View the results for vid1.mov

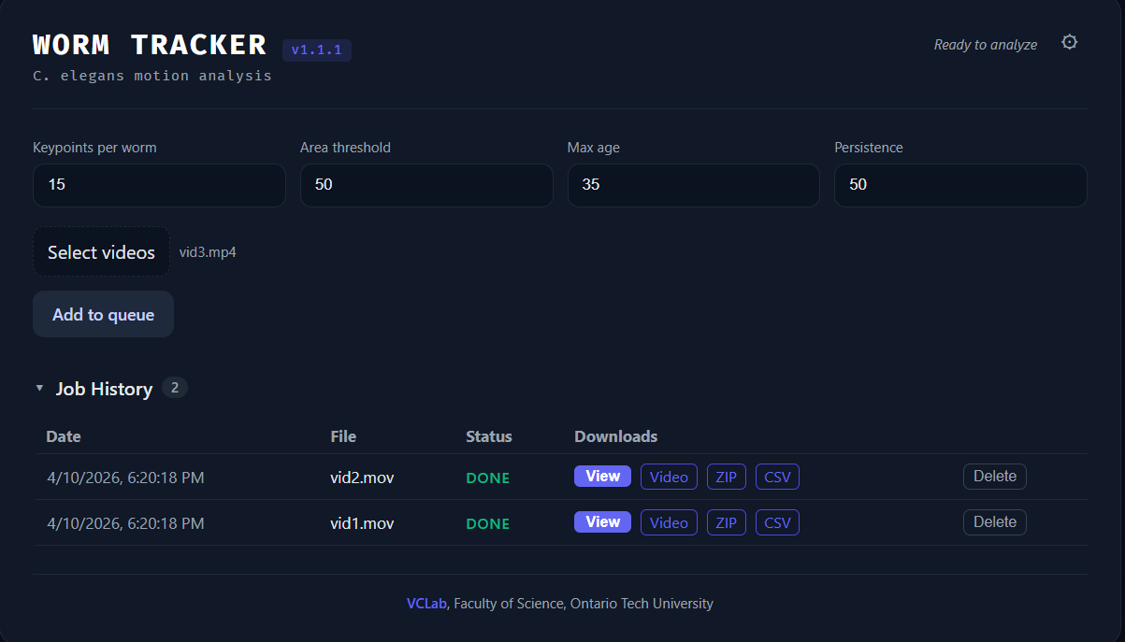click(602, 521)
